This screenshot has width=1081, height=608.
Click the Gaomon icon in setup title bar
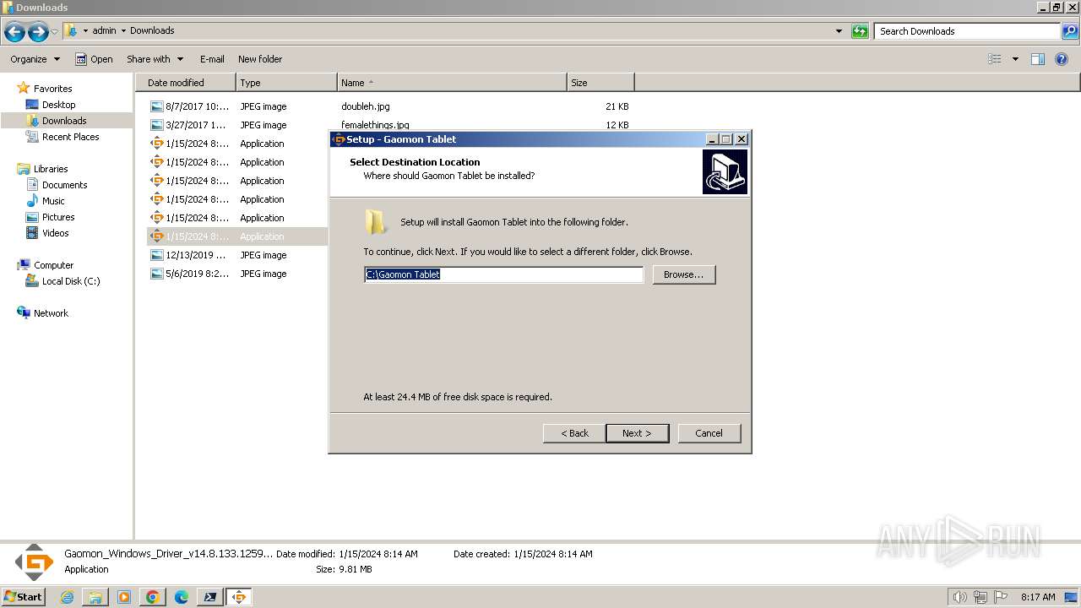click(x=339, y=139)
